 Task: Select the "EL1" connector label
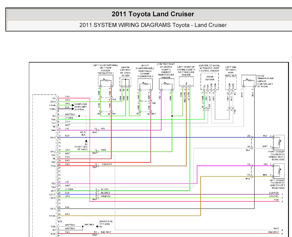tap(248, 150)
